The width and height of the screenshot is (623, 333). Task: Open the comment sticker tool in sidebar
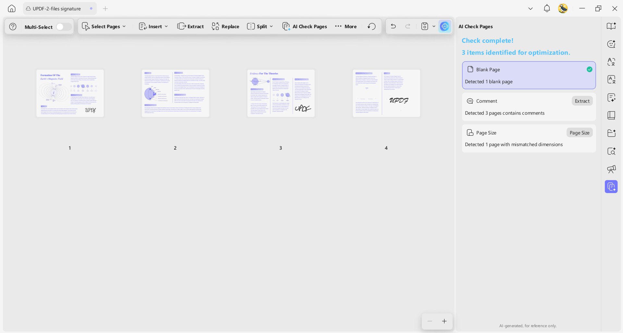pyautogui.click(x=611, y=44)
